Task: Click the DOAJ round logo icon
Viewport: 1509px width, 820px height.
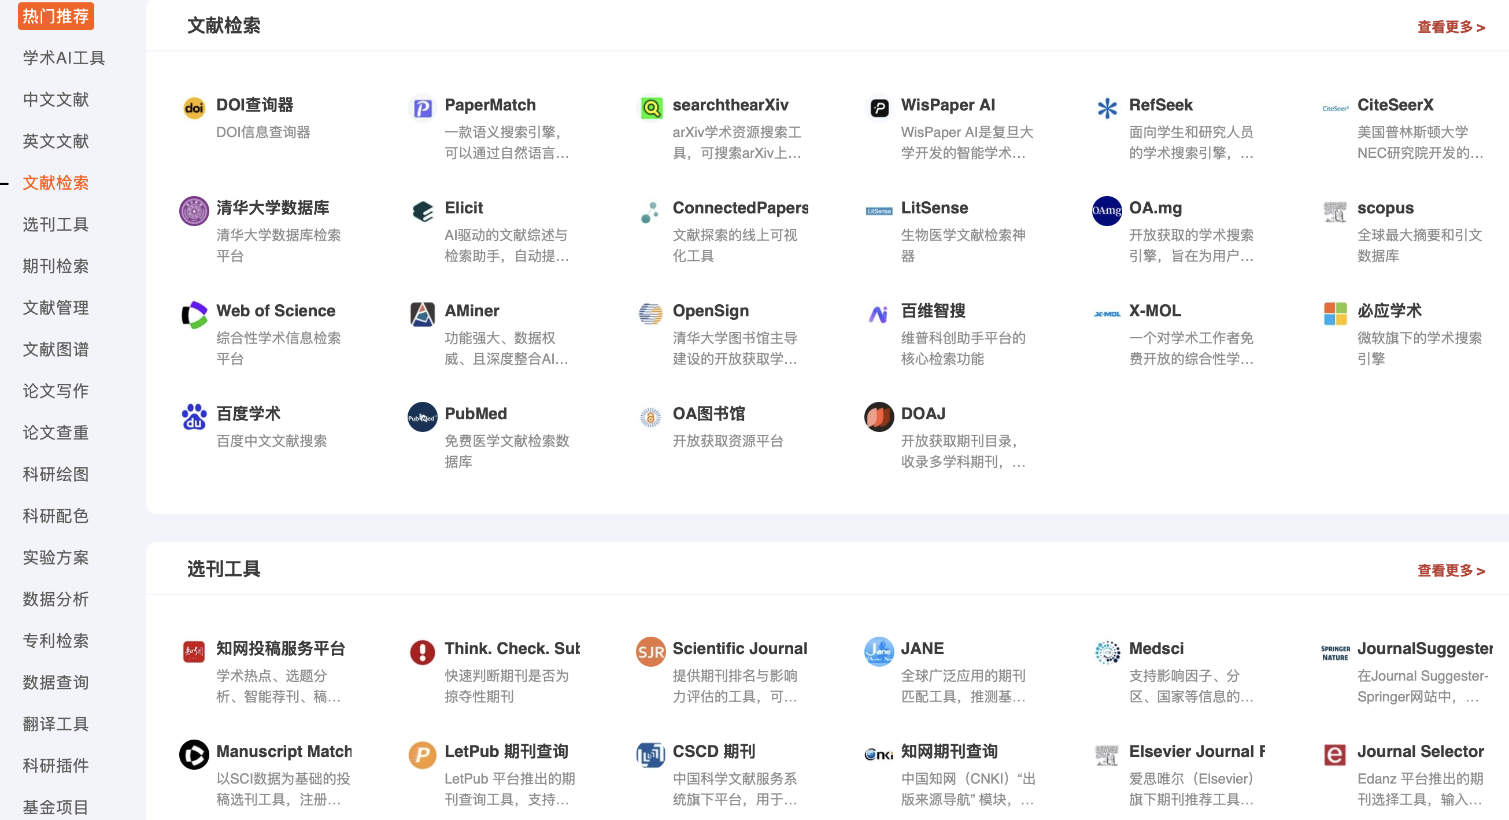Action: (x=879, y=417)
